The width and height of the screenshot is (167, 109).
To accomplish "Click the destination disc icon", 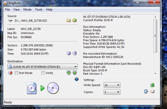I will click(x=53, y=88).
